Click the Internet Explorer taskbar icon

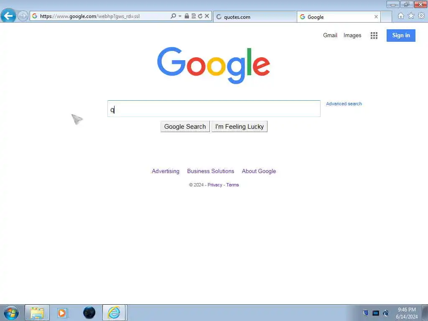114,313
